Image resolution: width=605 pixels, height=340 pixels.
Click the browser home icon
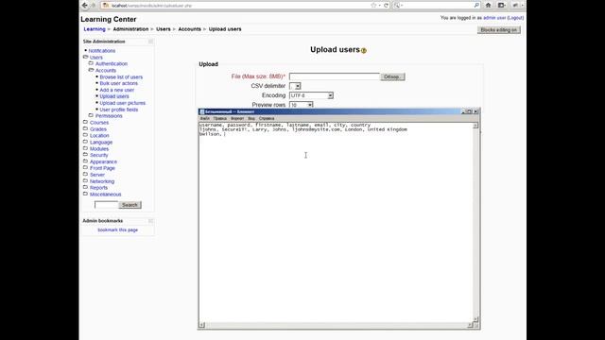[488, 6]
